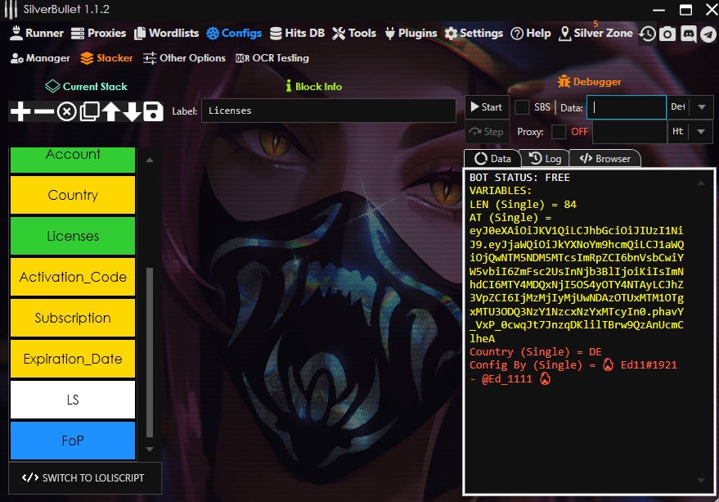Switch to LoliScript view
The width and height of the screenshot is (719, 502).
85,477
